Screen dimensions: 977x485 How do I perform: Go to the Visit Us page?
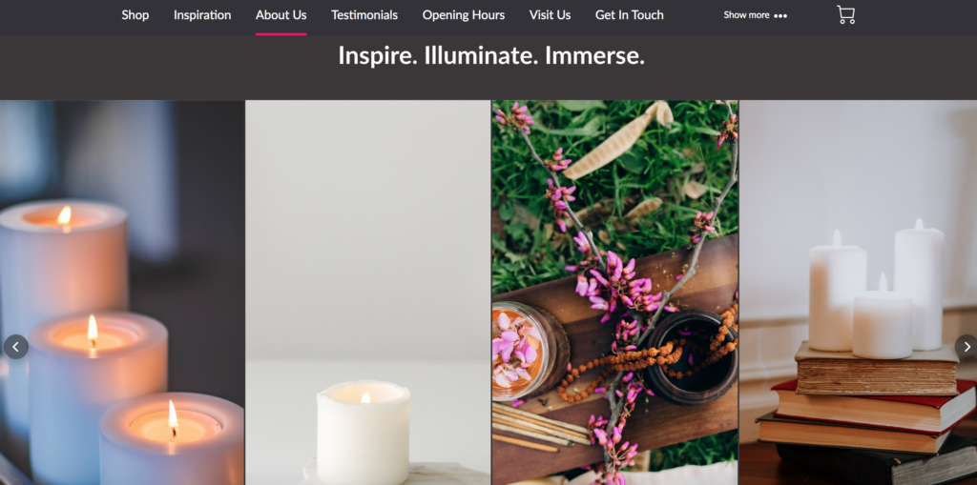pyautogui.click(x=551, y=15)
